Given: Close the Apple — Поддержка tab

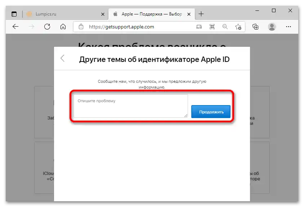Looking at the screenshot, I should click(x=189, y=14).
